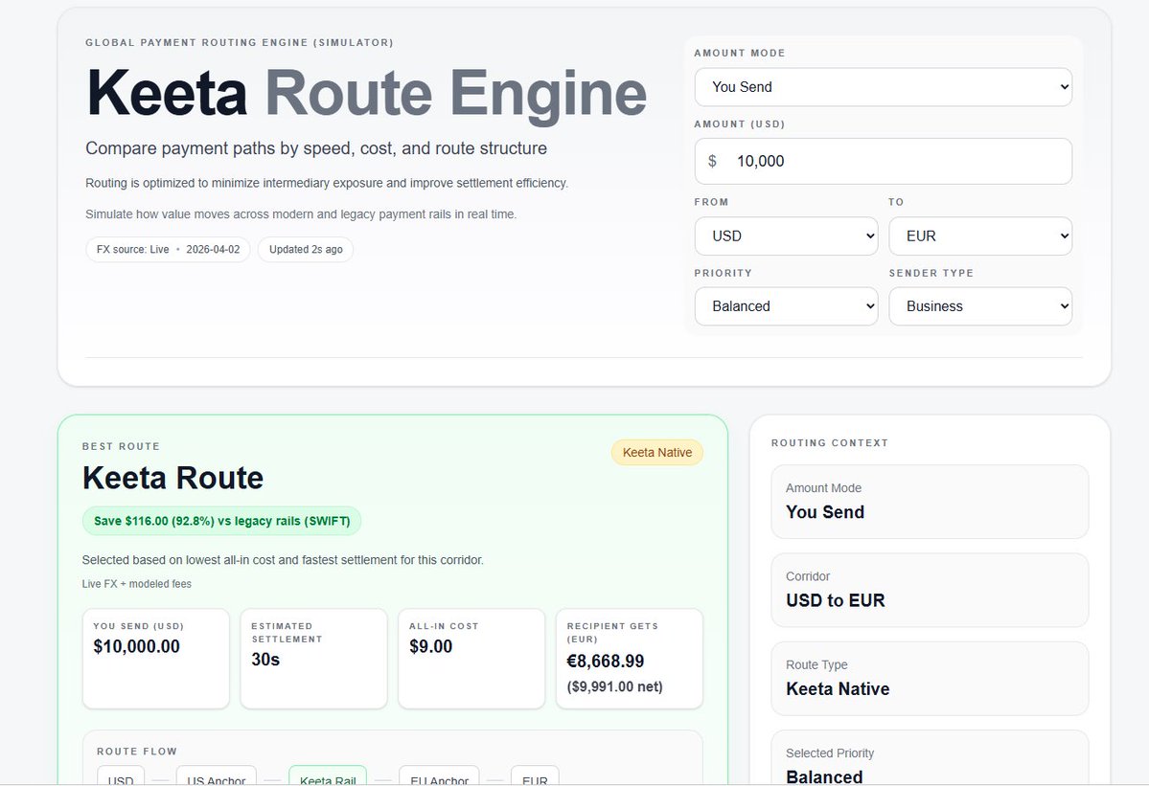This screenshot has height=786, width=1149.
Task: Click the 'Estimated Settlement' 30s card
Action: pyautogui.click(x=313, y=659)
